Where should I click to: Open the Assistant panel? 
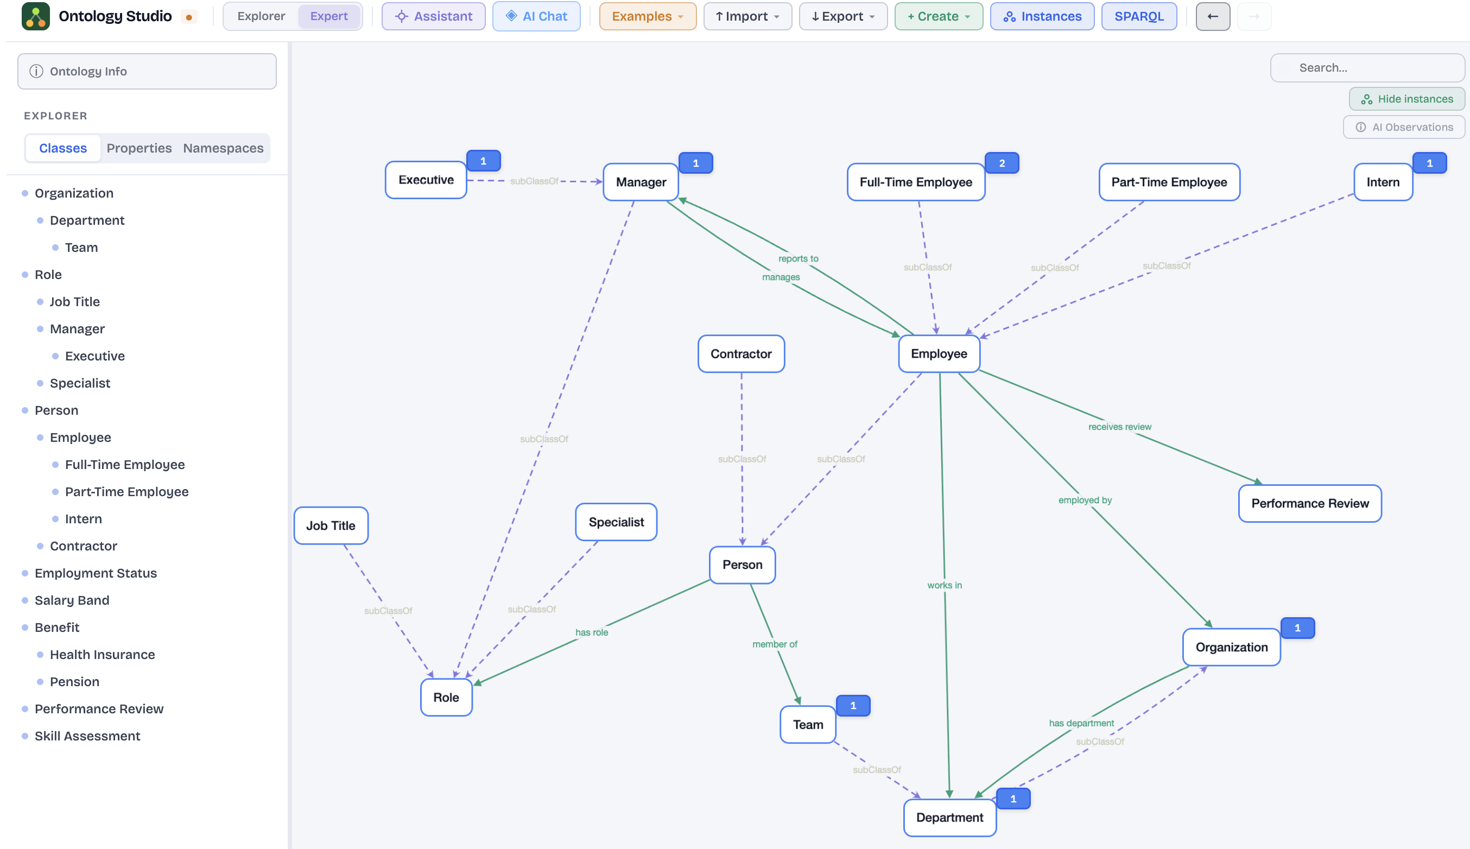pos(433,16)
